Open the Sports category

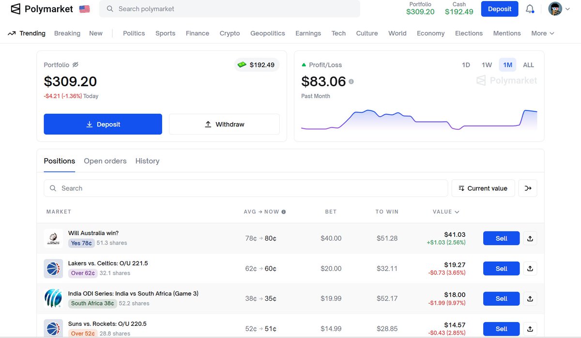[x=166, y=33]
